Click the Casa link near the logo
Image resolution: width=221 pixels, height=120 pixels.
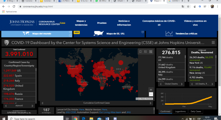point(63,23)
